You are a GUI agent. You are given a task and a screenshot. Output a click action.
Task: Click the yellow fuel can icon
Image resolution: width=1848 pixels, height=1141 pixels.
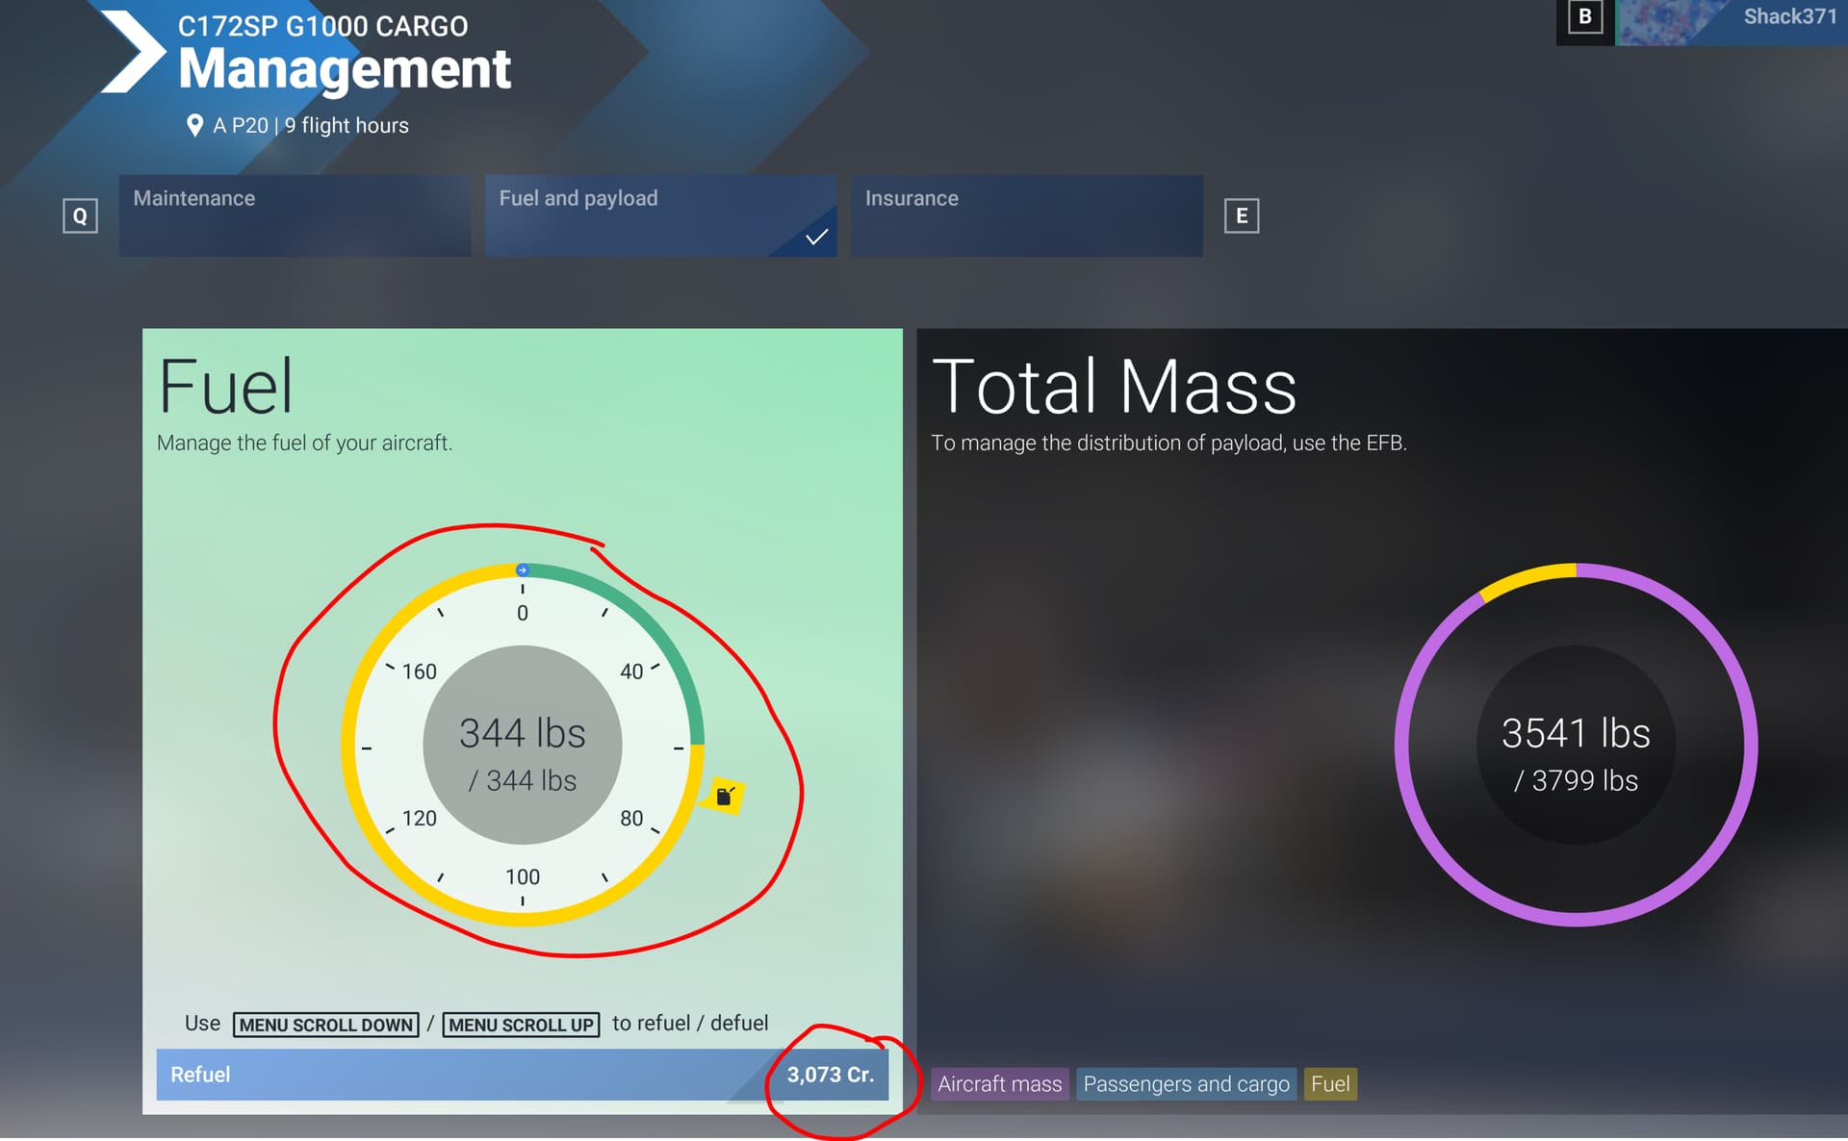(725, 796)
